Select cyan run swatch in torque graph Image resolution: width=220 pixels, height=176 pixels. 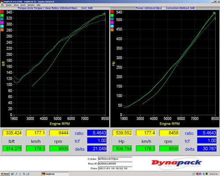[2, 26]
